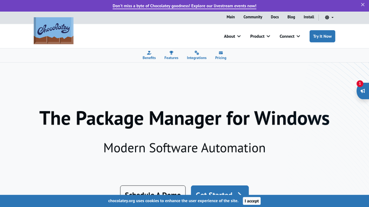Click the Features trophy icon
Screen dimensions: 369x207
click(x=171, y=53)
